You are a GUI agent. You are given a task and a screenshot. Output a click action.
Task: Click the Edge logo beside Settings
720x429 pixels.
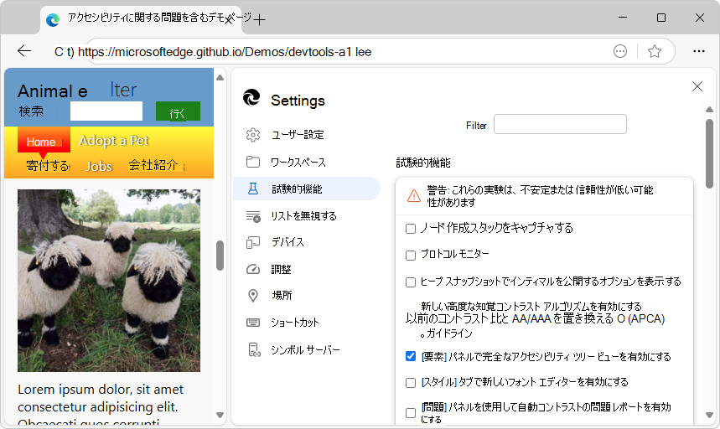pyautogui.click(x=251, y=98)
